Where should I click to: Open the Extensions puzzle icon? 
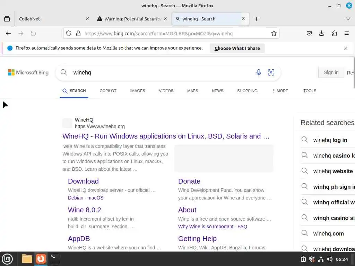334,34
